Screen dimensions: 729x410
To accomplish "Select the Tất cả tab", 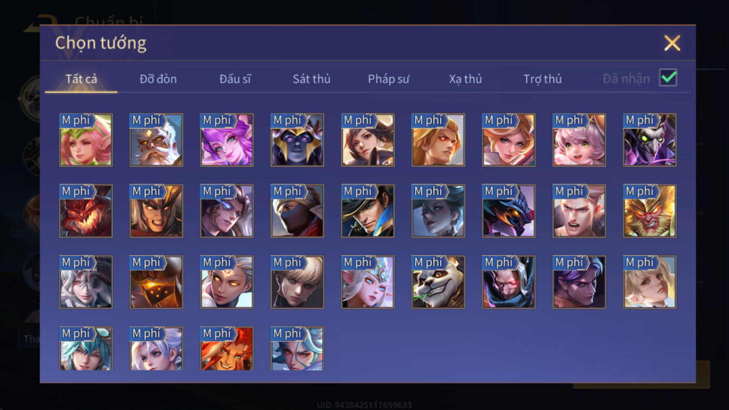I will click(81, 79).
